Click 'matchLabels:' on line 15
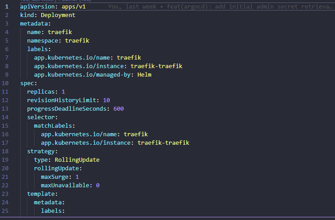 point(54,126)
